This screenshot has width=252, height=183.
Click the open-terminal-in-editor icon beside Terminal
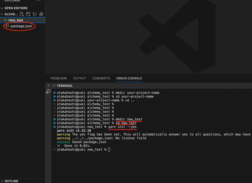[48, 91]
